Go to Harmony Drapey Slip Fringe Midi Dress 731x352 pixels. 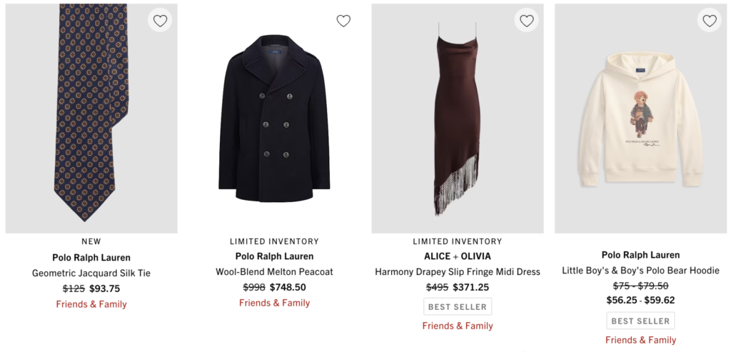[x=458, y=272]
